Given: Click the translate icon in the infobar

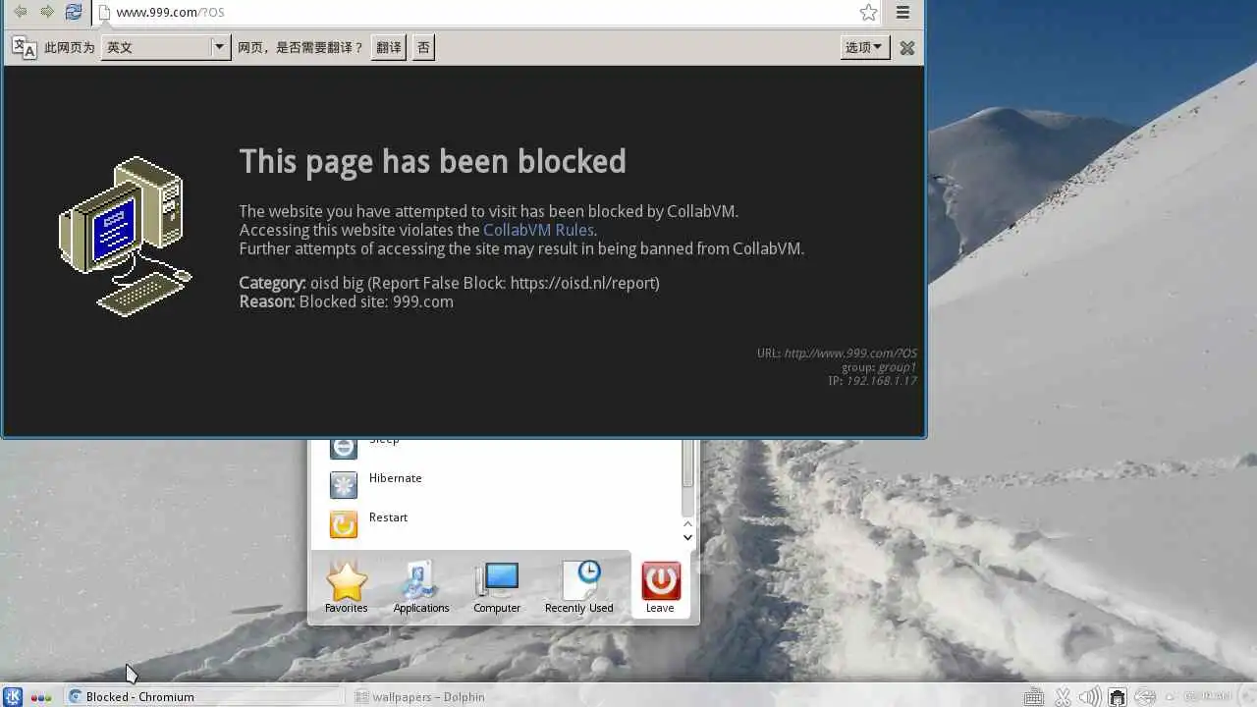Looking at the screenshot, I should (24, 47).
